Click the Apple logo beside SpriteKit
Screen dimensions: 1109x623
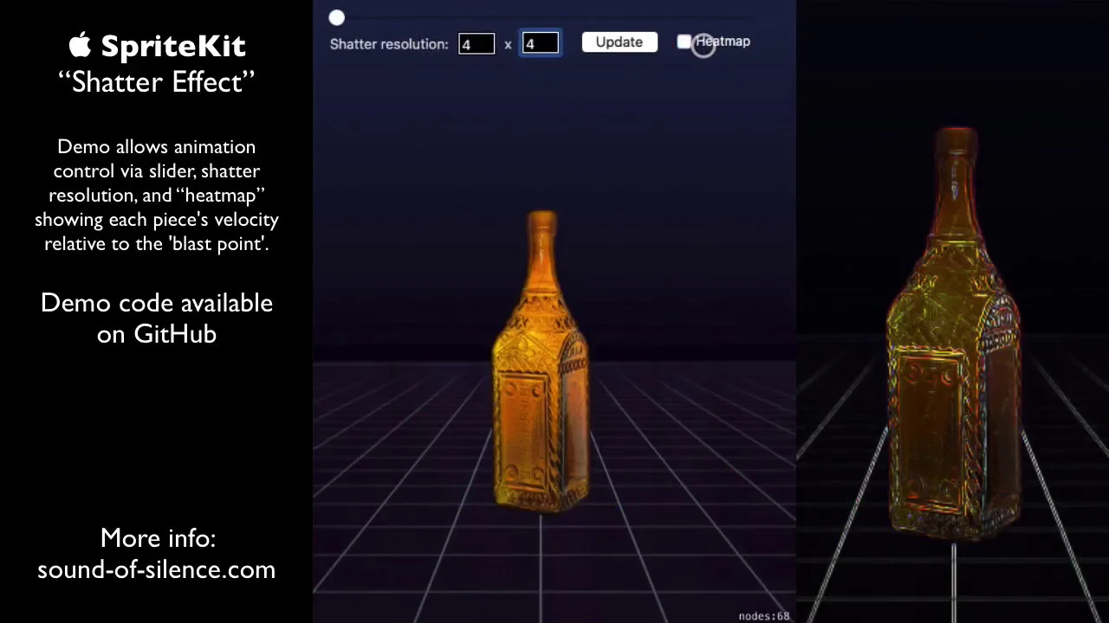[81, 45]
